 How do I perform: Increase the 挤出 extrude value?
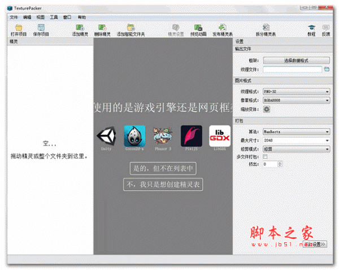(280, 162)
